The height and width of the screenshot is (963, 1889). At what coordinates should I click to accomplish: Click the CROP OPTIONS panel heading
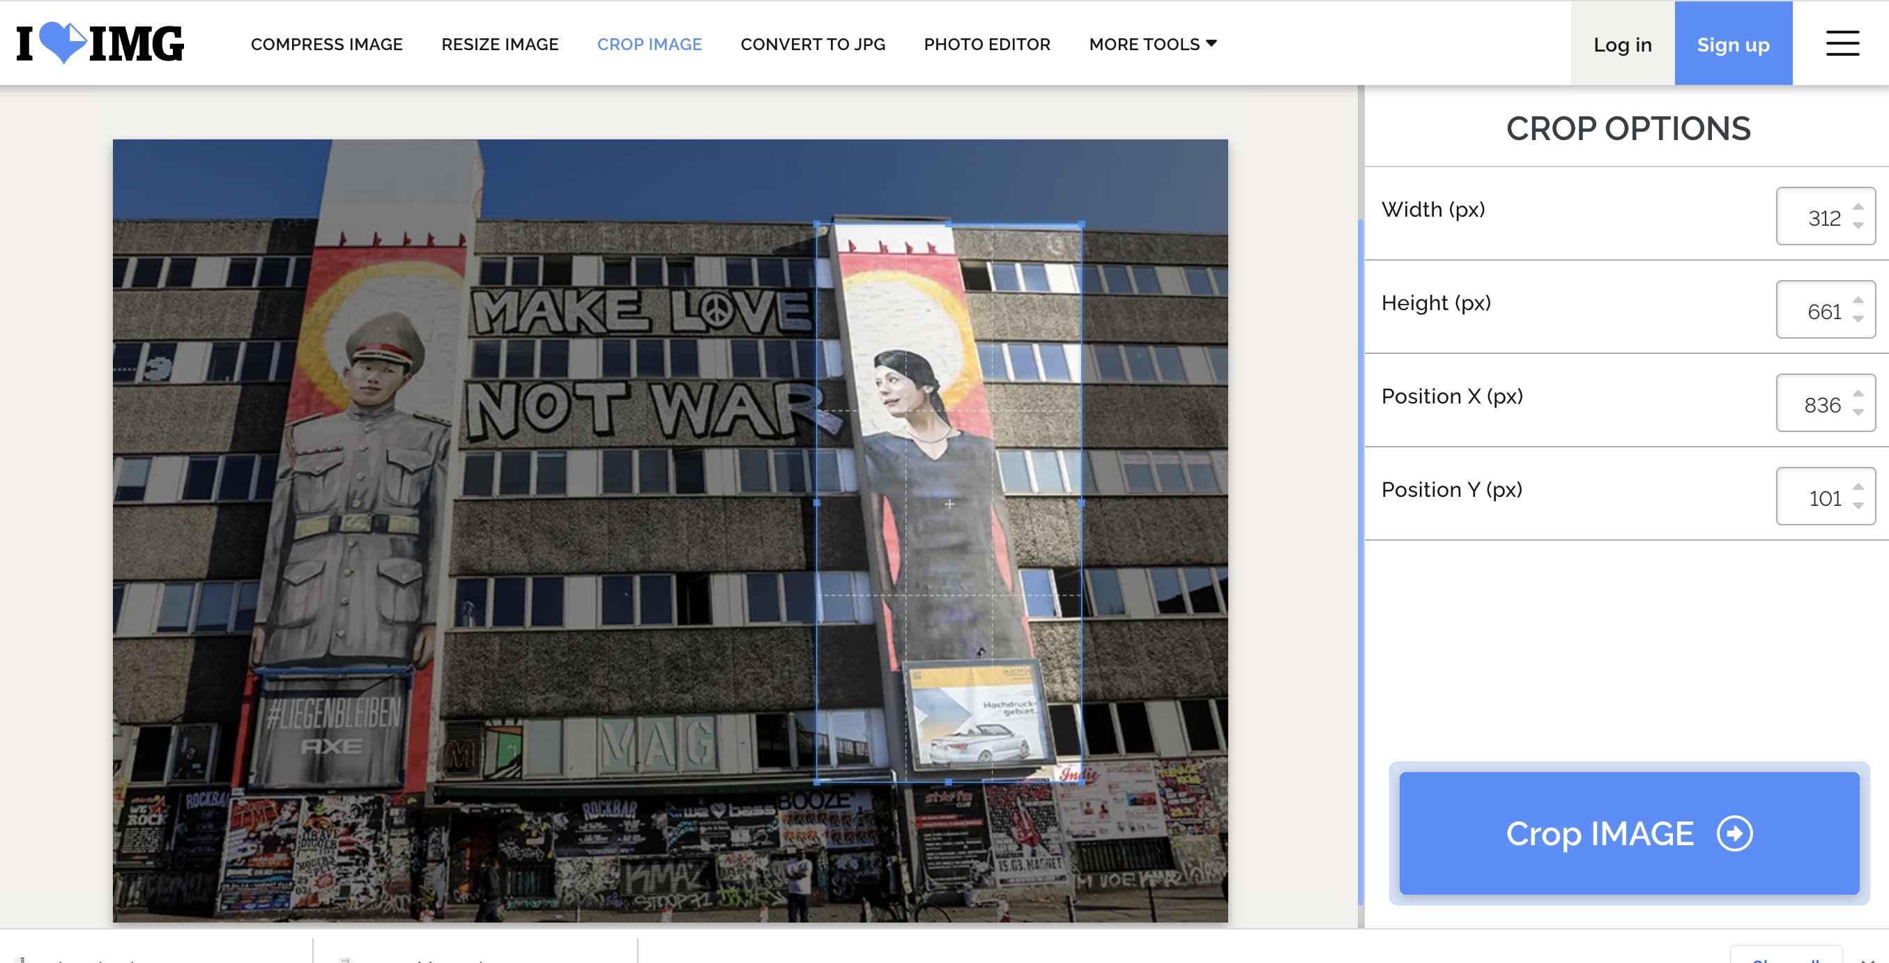(1628, 129)
